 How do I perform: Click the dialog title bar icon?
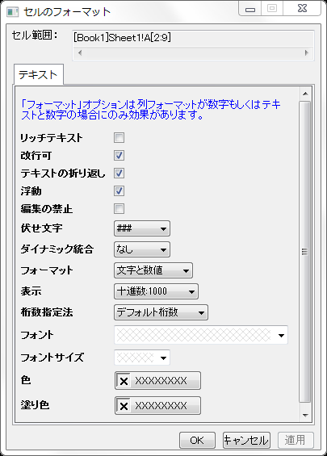tap(12, 11)
